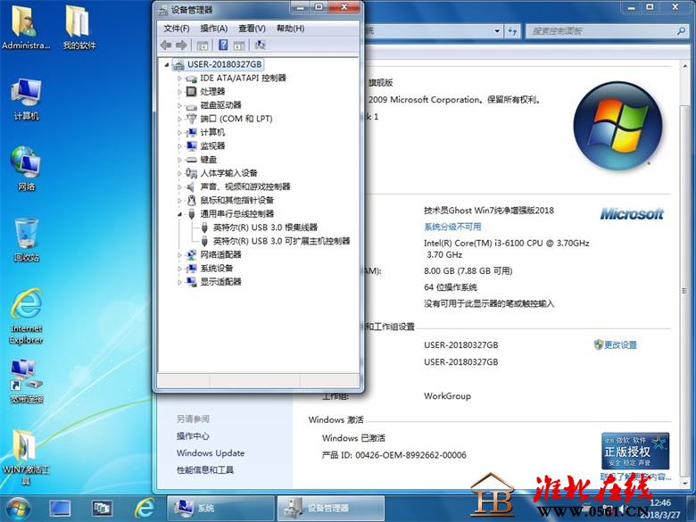Open the address bar dropdown in System window
696x522 pixels.
[497, 31]
